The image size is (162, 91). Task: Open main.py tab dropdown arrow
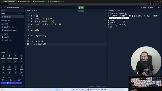point(31,11)
